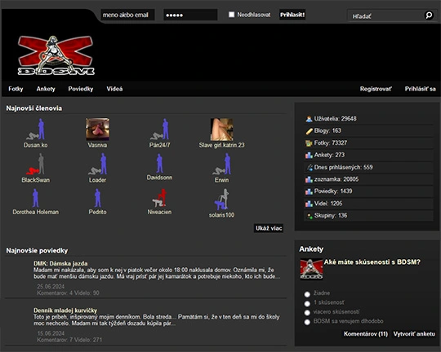Viewport: 441px width, 352px height.
Task: Click the Užívatelia: 29648 stat text
Action: (x=336, y=119)
